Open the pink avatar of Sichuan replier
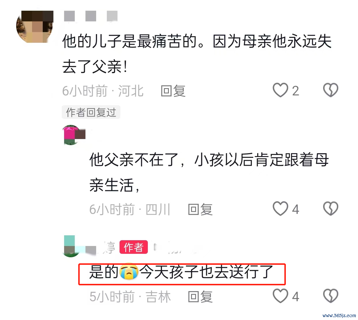The width and height of the screenshot is (358, 320). coord(74,135)
